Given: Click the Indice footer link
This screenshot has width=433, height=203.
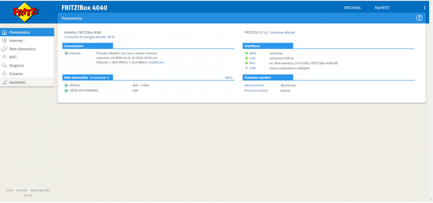Looking at the screenshot, I should point(10,190).
